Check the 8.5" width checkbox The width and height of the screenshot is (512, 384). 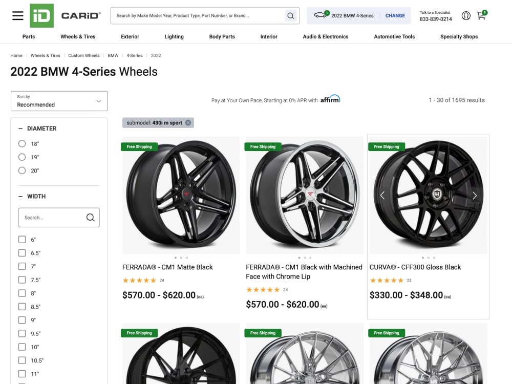click(x=22, y=307)
